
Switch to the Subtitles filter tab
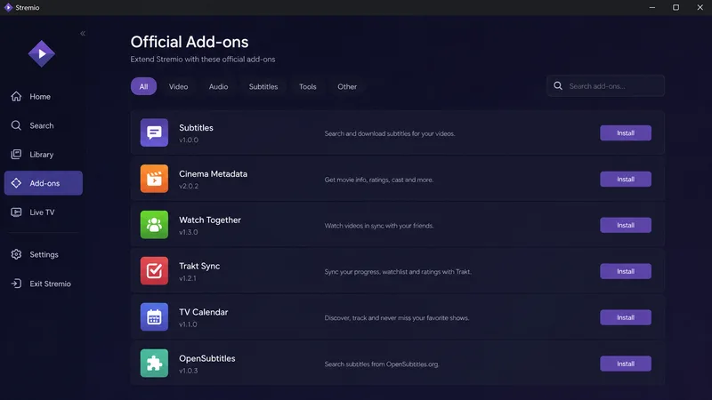(x=263, y=86)
